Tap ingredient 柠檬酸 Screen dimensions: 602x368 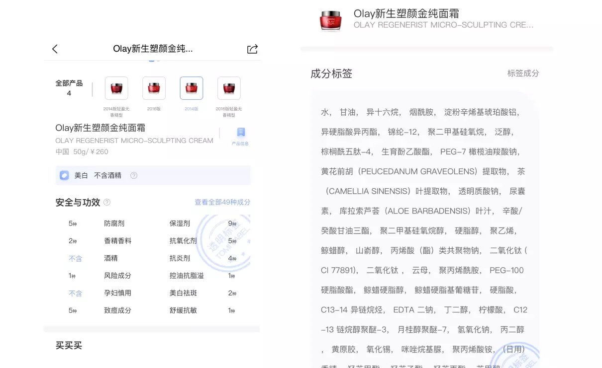click(x=491, y=310)
